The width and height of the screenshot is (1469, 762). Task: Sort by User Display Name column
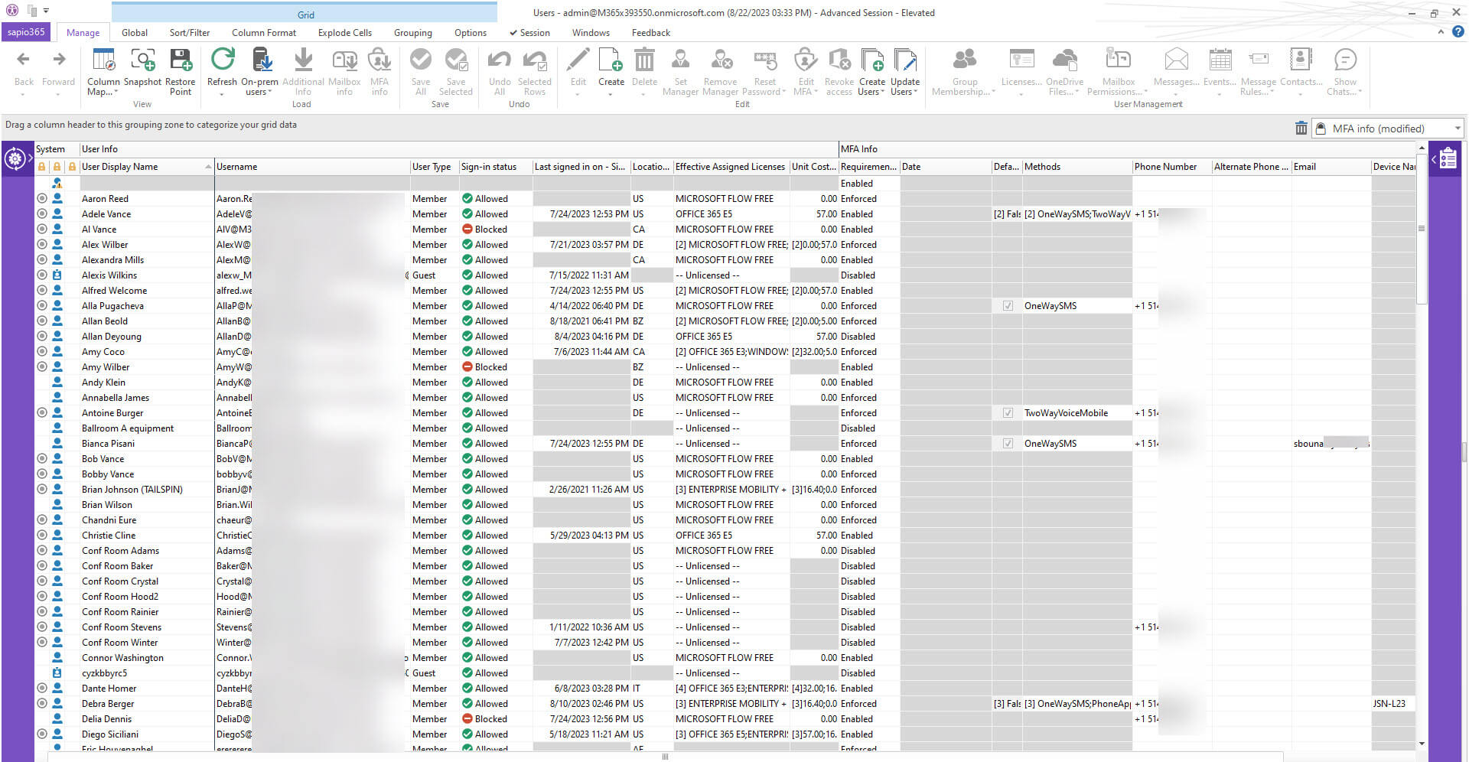pyautogui.click(x=146, y=167)
